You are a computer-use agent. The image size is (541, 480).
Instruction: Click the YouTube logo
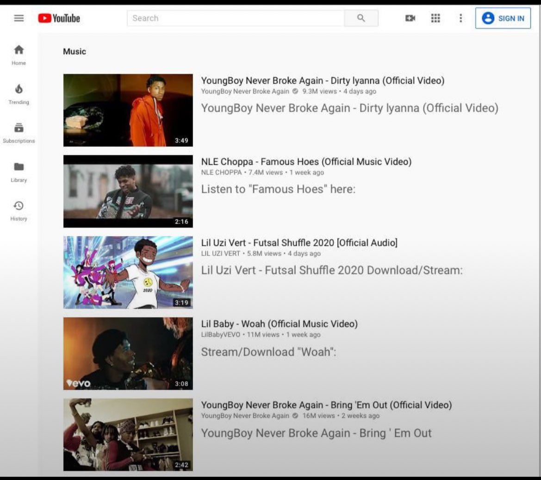(x=59, y=18)
